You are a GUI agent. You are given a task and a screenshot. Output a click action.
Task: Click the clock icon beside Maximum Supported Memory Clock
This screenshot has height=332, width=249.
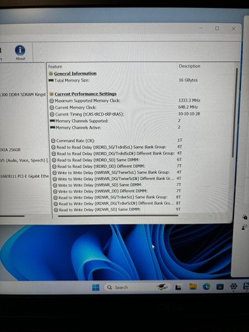52,101
